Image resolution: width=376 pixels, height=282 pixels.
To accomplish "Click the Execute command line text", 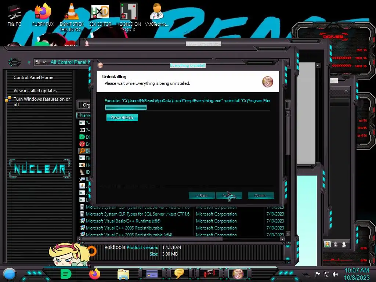I will click(188, 101).
